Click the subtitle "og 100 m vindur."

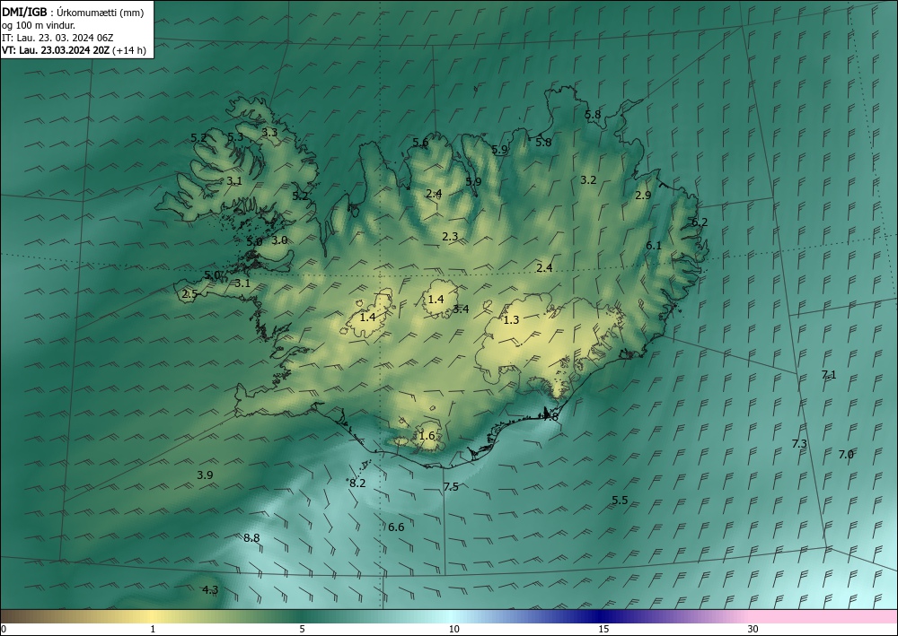click(39, 25)
